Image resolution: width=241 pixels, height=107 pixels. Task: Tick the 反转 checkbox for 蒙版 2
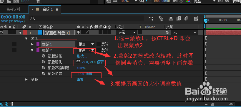click(99, 50)
